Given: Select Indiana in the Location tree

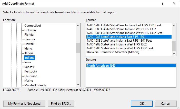Looking at the screenshot, I should point(29,58).
